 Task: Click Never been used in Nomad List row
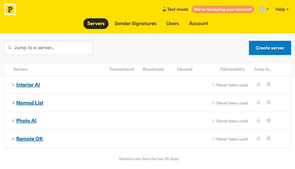pos(232,103)
